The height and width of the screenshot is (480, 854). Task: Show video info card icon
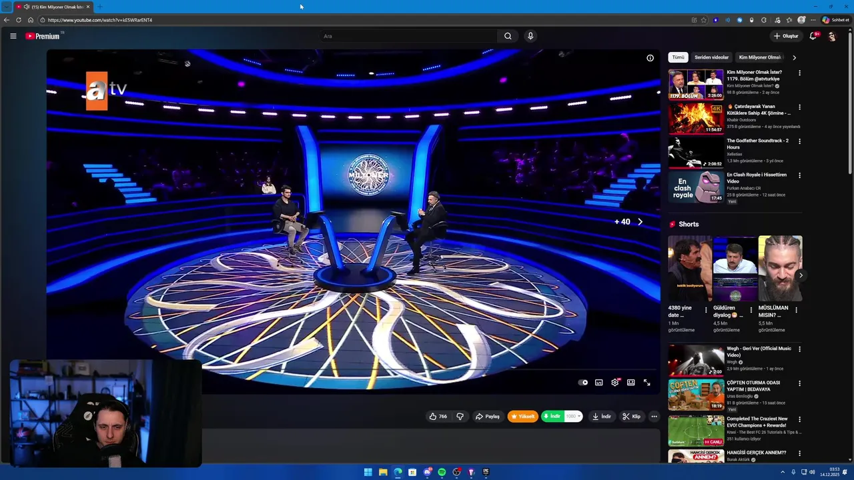pyautogui.click(x=650, y=58)
